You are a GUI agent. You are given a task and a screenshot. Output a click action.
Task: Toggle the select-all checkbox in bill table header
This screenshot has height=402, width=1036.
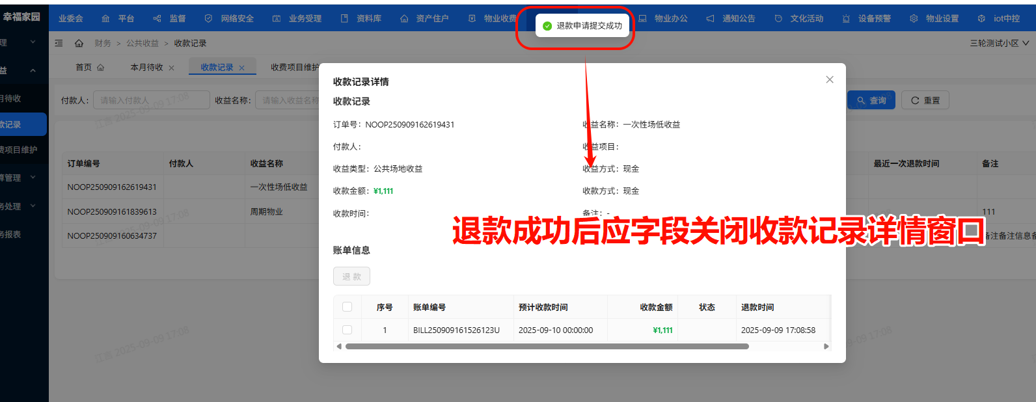(347, 307)
